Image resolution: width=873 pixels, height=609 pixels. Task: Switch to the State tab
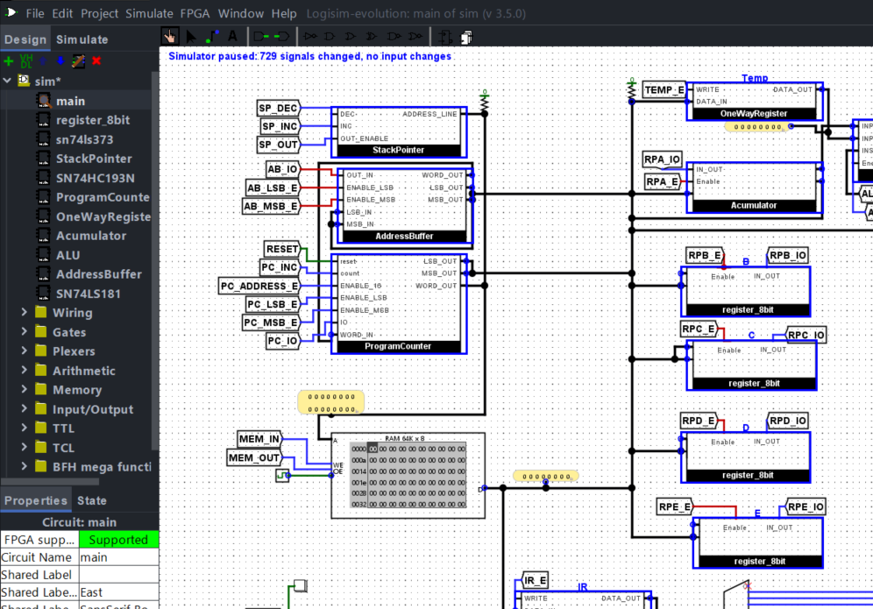click(x=93, y=500)
